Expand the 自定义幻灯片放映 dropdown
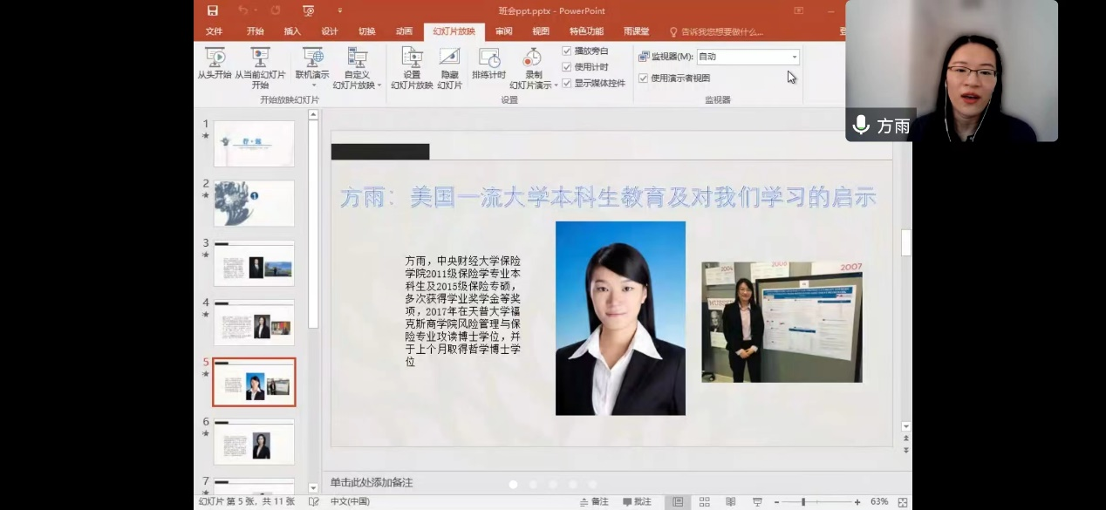 (379, 85)
